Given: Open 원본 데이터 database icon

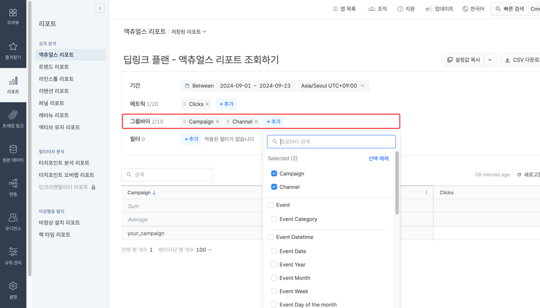Looking at the screenshot, I should pos(13,149).
